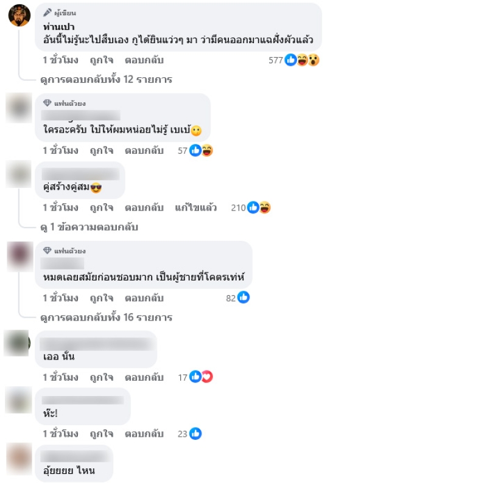Click the 1 ชั่วโมง timestamp under หมดเลยสมัยก่อน comment
This screenshot has height=483, width=487.
point(60,298)
